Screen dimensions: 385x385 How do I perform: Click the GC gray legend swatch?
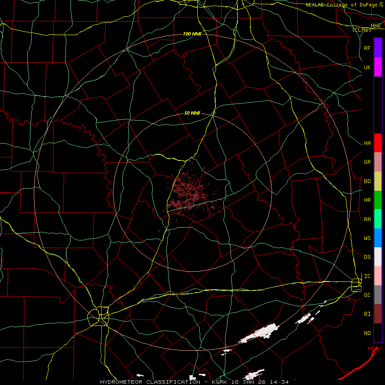(x=378, y=295)
